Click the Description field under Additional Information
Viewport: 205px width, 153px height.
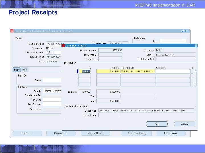[x=146, y=110]
